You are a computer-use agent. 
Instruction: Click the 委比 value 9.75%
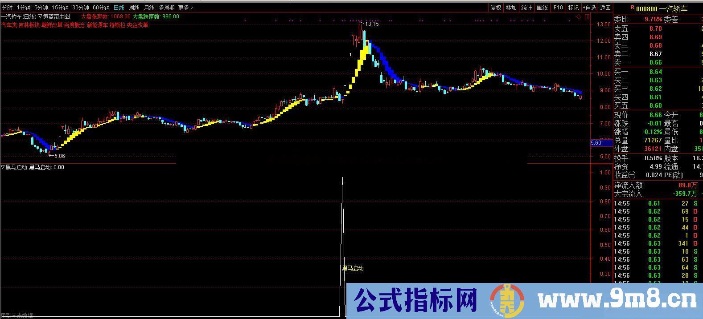click(653, 20)
